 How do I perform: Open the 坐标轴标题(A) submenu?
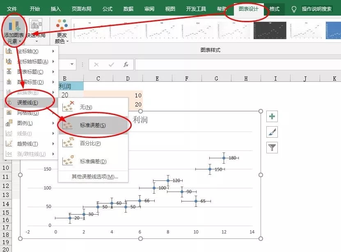click(31, 61)
